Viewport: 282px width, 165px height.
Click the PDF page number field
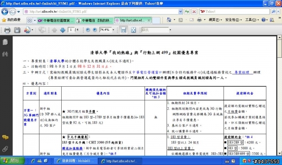(71, 30)
